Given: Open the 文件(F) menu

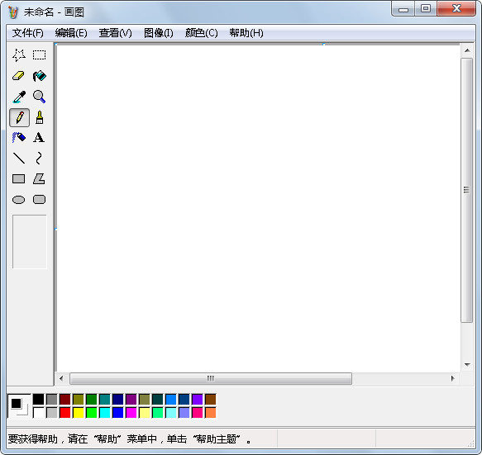Looking at the screenshot, I should pyautogui.click(x=27, y=33).
